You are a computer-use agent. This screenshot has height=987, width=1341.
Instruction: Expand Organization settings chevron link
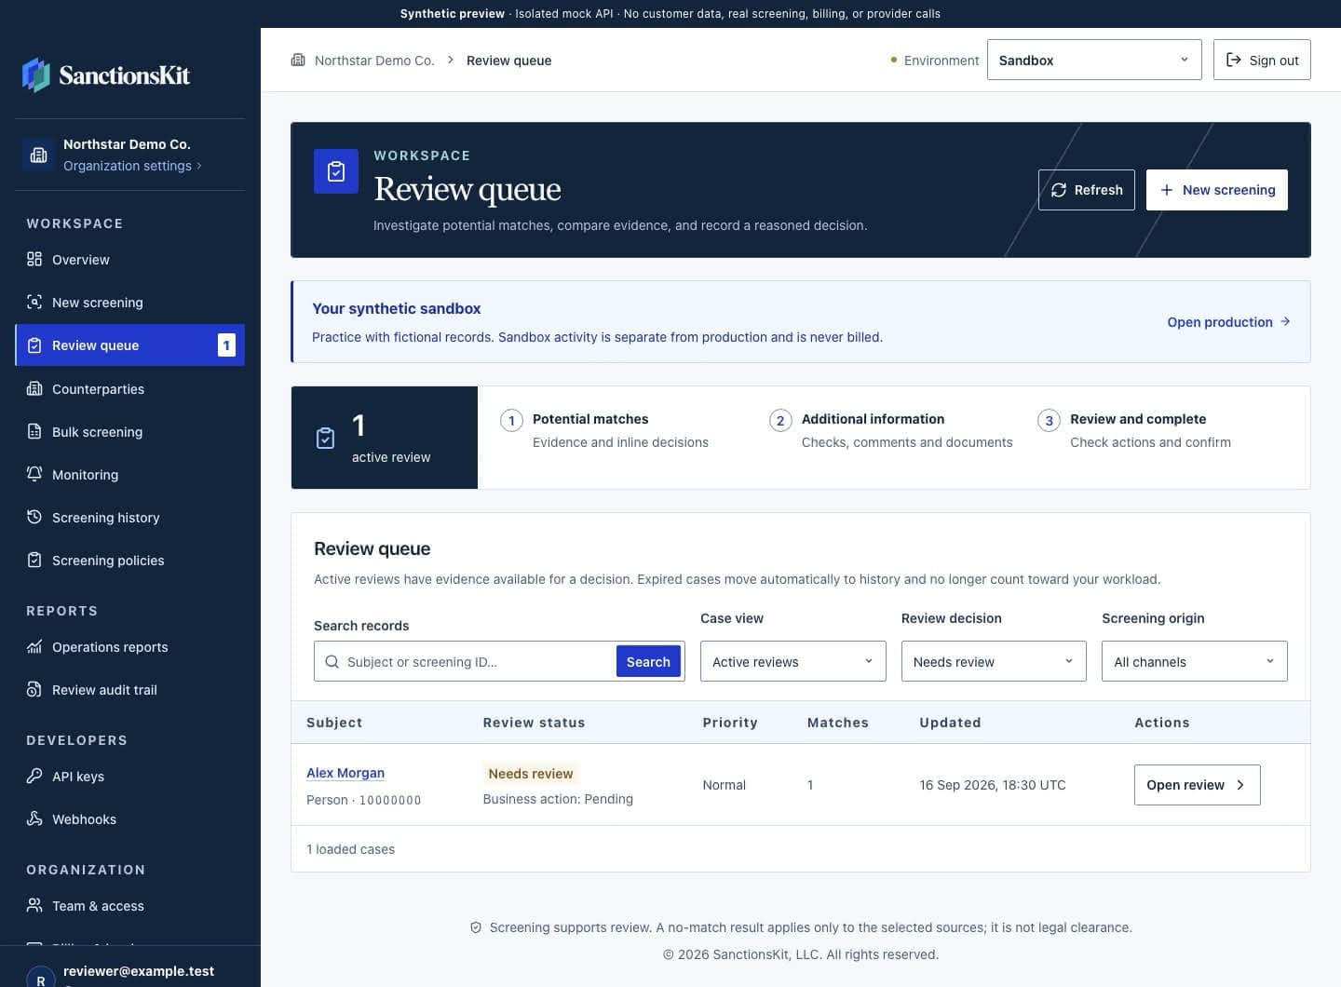click(132, 166)
